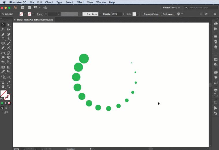219x150 pixels.
Task: Open Adobe Bridge from the Br icon
Action: click(x=23, y=8)
